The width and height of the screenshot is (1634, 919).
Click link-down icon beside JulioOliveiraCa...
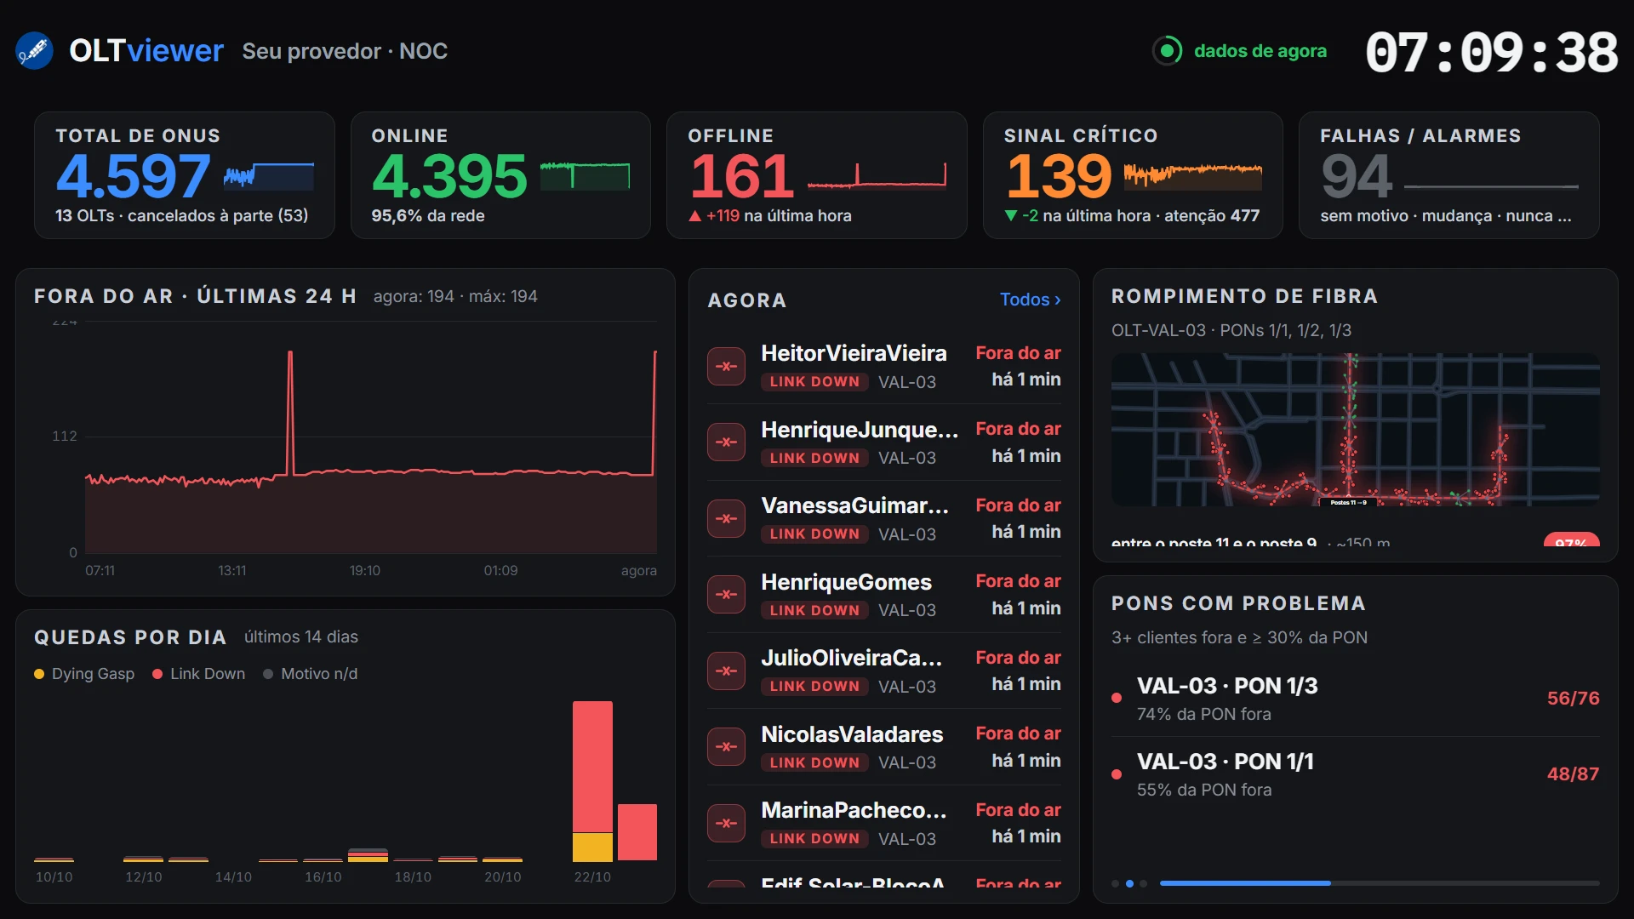[726, 671]
